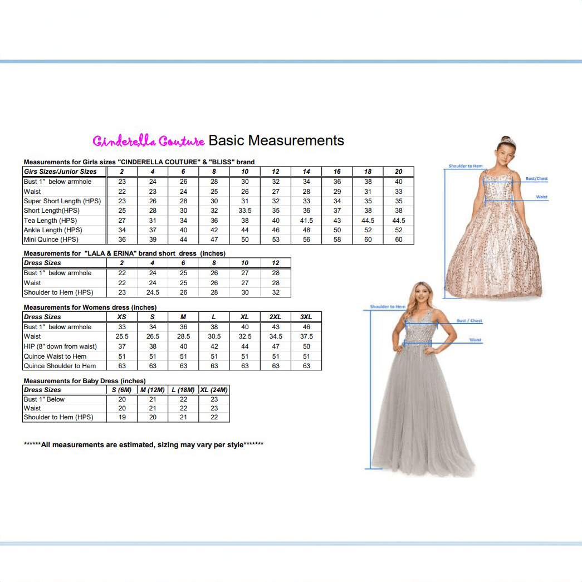
Task: Click 'Measurements for Baby Dress (inches)' title
Action: (x=85, y=381)
